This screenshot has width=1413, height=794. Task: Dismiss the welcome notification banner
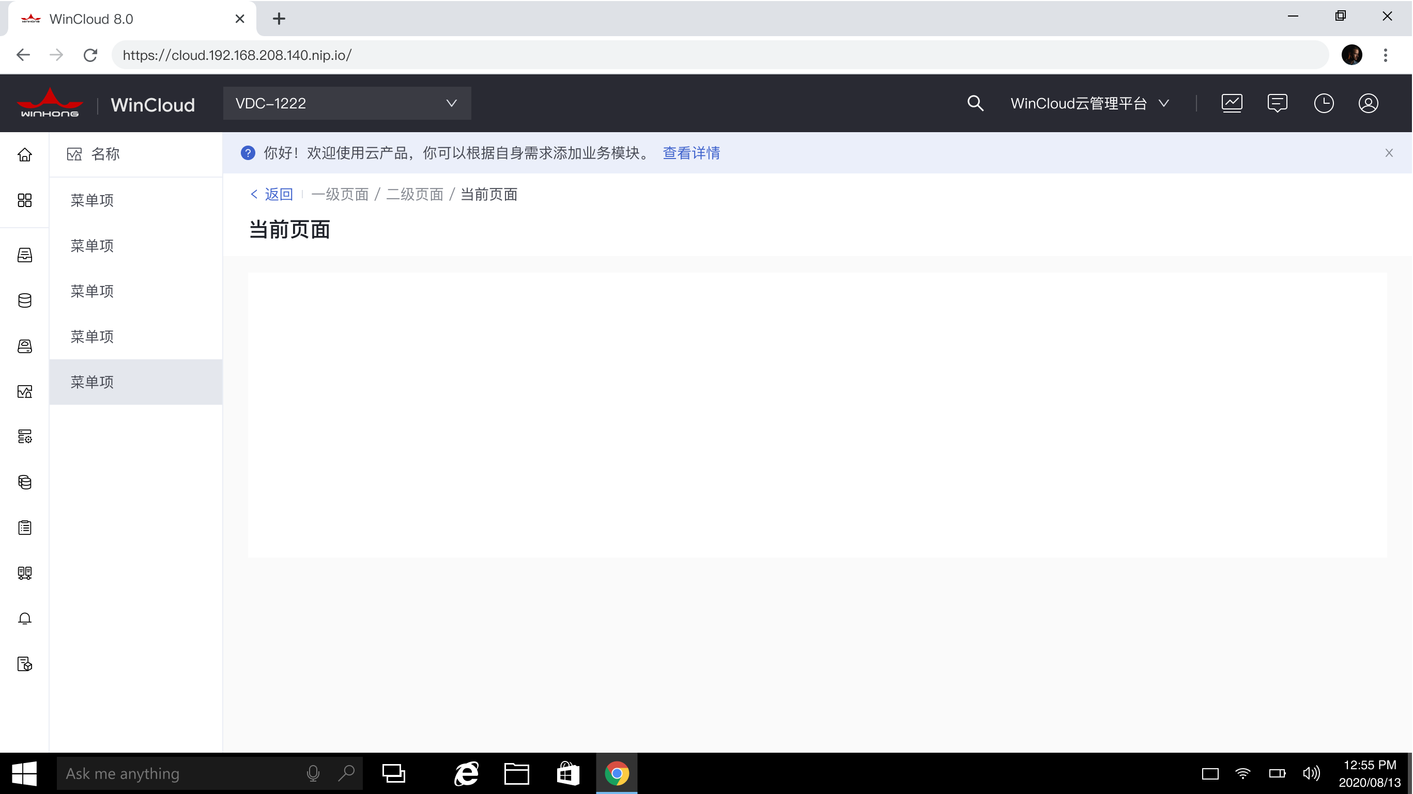pos(1389,153)
